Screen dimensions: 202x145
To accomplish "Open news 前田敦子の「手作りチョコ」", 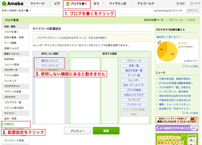I will tap(174, 109).
